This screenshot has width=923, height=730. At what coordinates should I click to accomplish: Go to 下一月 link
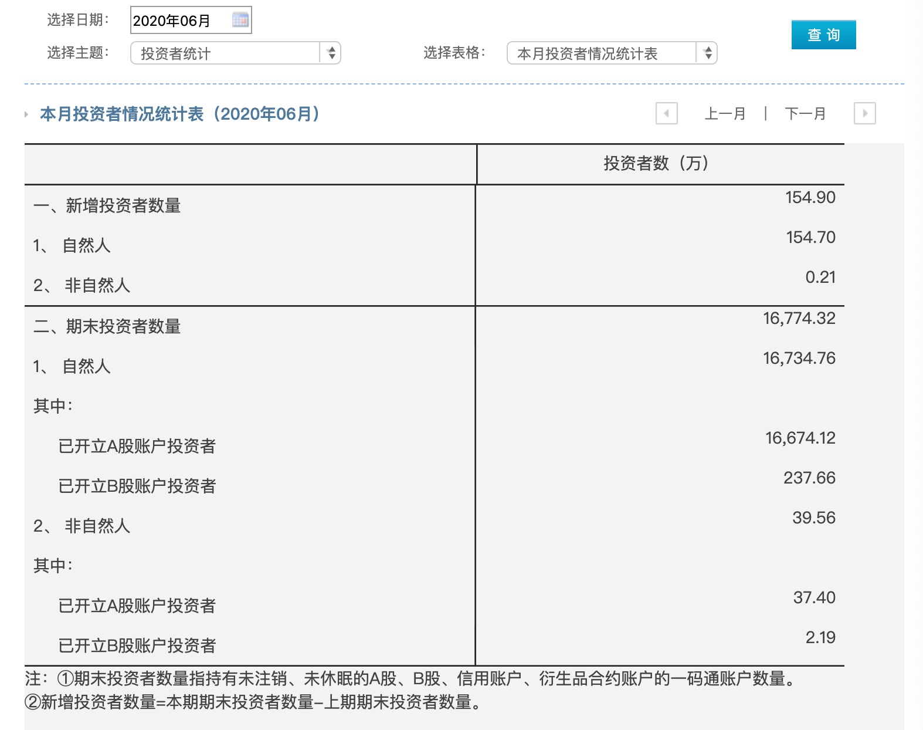(805, 114)
